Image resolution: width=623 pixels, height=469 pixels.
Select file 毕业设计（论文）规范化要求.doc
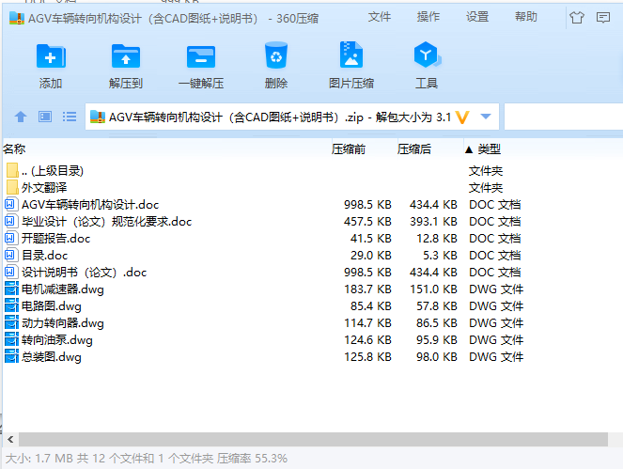pos(106,222)
